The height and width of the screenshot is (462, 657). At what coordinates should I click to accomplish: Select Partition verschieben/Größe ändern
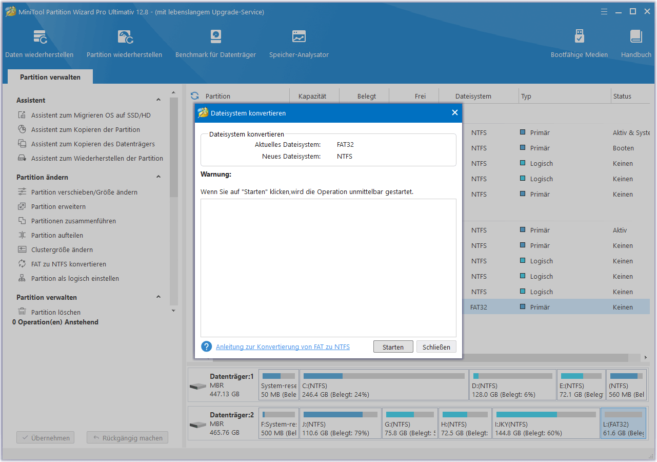click(x=84, y=192)
